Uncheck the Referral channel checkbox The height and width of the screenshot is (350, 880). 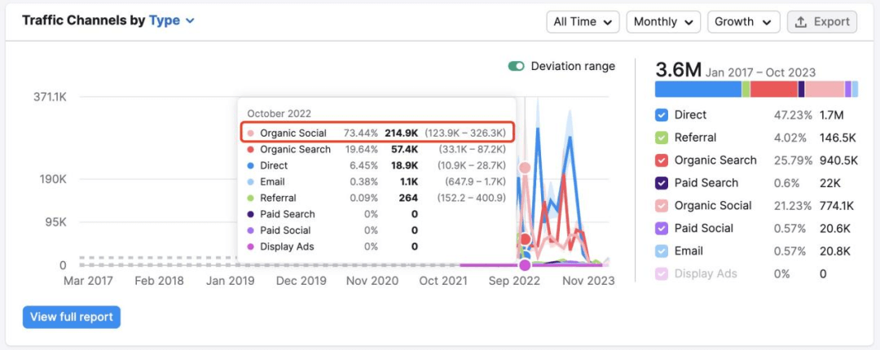[x=662, y=138]
